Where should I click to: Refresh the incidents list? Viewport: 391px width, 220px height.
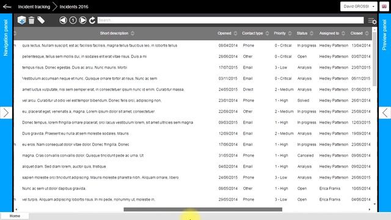92,20
